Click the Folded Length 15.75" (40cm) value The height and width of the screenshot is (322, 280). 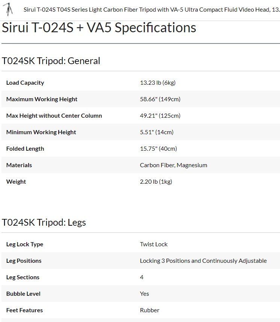click(159, 148)
